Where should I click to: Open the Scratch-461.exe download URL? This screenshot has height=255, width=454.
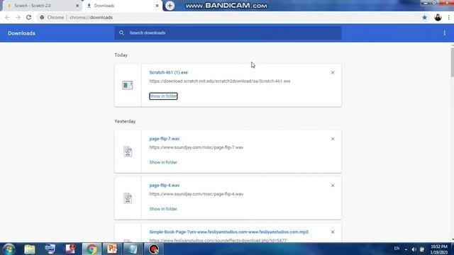[220, 81]
